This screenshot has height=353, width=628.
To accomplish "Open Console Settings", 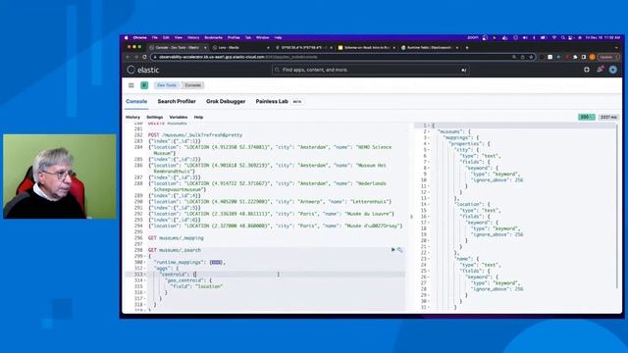I will point(155,118).
